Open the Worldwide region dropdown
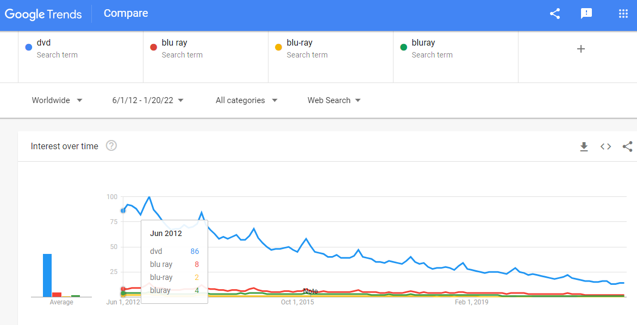The height and width of the screenshot is (325, 637). point(57,100)
